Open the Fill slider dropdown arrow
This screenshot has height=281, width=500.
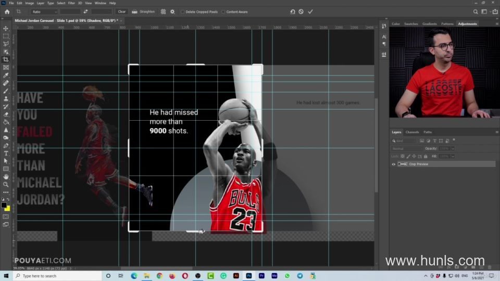coord(453,157)
